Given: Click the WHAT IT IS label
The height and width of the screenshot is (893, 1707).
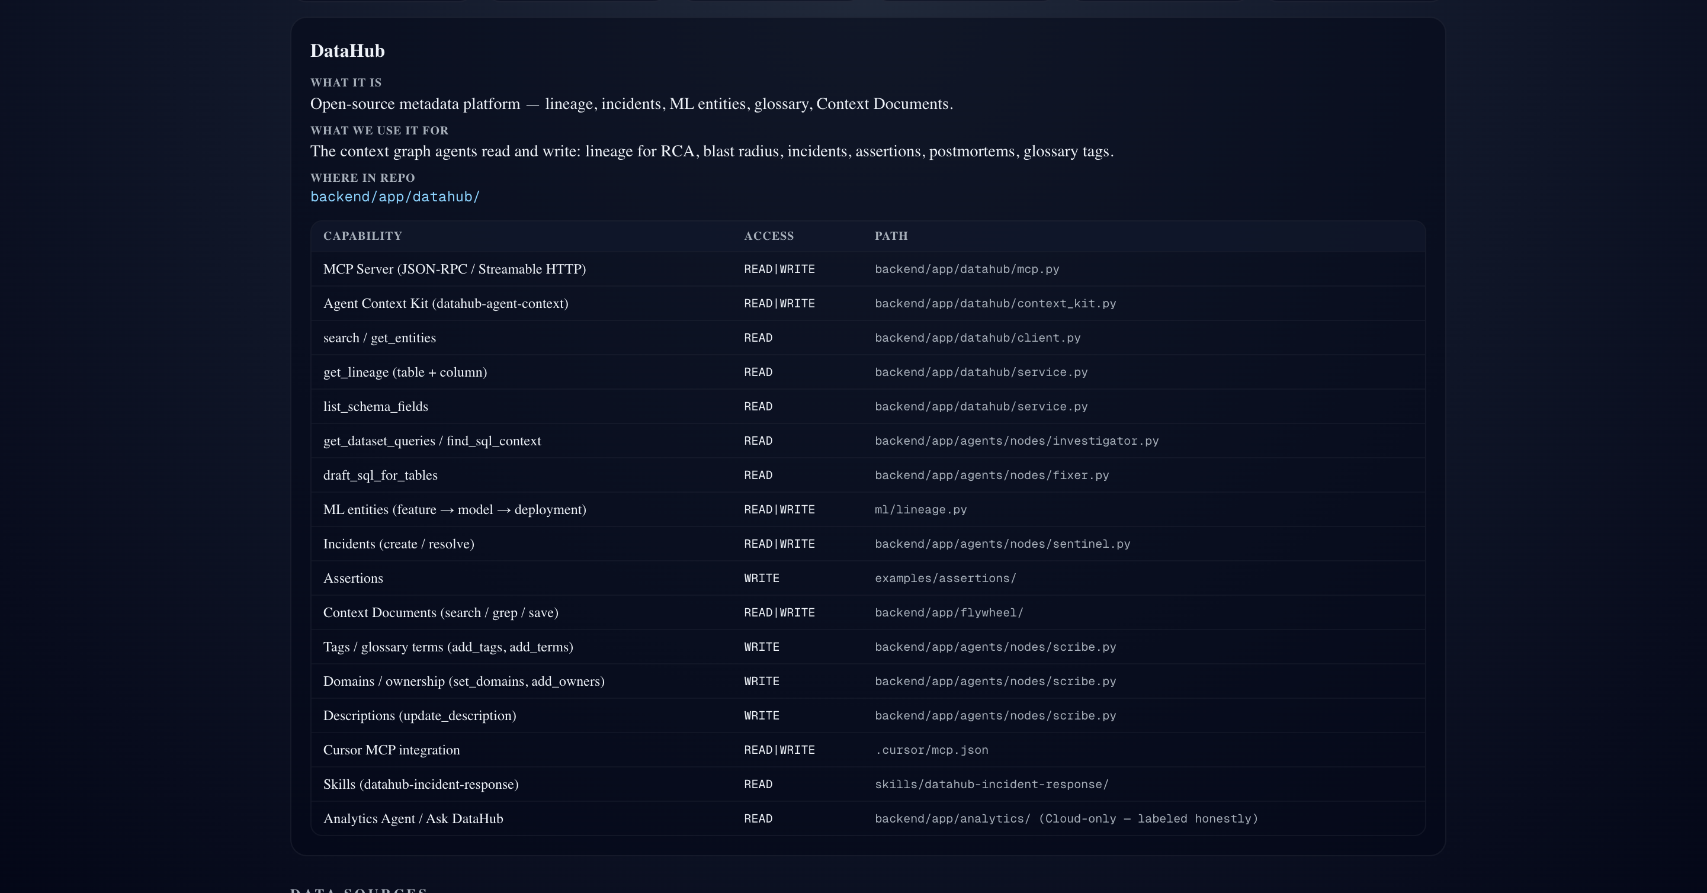Looking at the screenshot, I should (346, 83).
